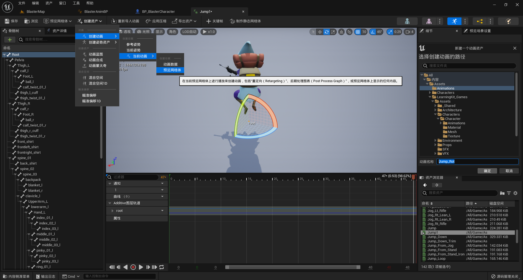Open the Skeletal Mesh editor mode
Image resolution: width=523 pixels, height=280 pixels.
click(429, 21)
